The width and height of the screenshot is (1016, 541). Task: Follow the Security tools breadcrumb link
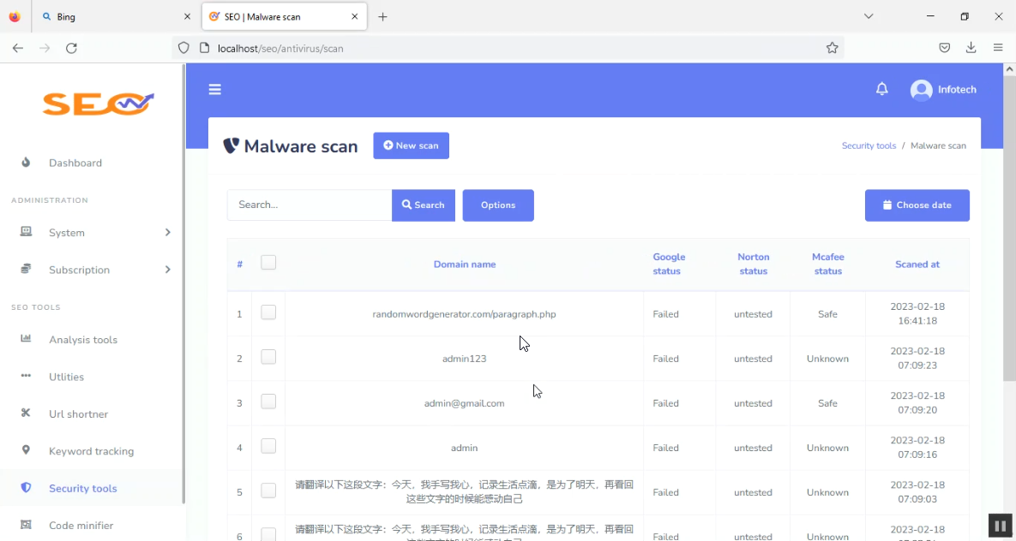pyautogui.click(x=869, y=146)
